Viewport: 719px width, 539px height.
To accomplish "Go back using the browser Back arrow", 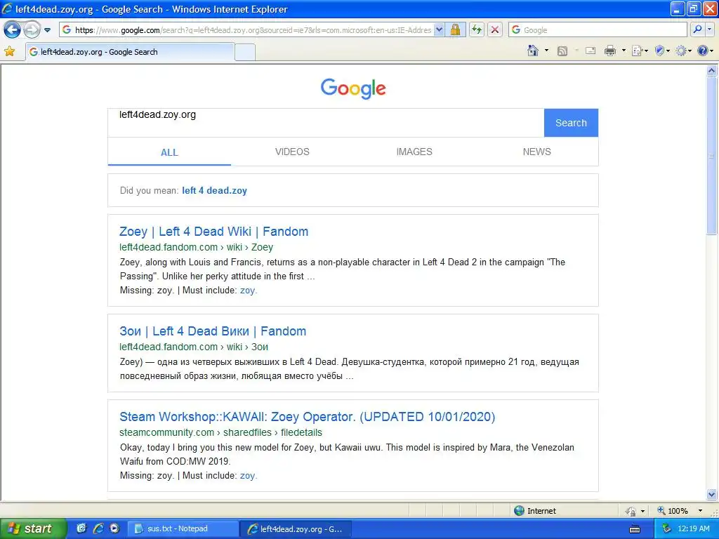I will pyautogui.click(x=12, y=30).
